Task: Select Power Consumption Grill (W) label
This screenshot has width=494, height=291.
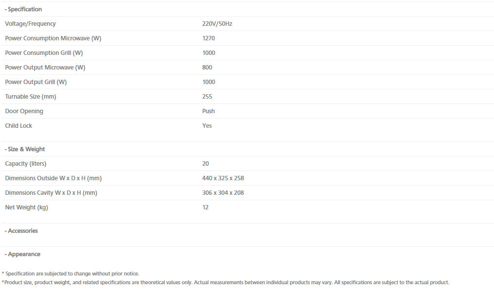Action: (x=44, y=52)
